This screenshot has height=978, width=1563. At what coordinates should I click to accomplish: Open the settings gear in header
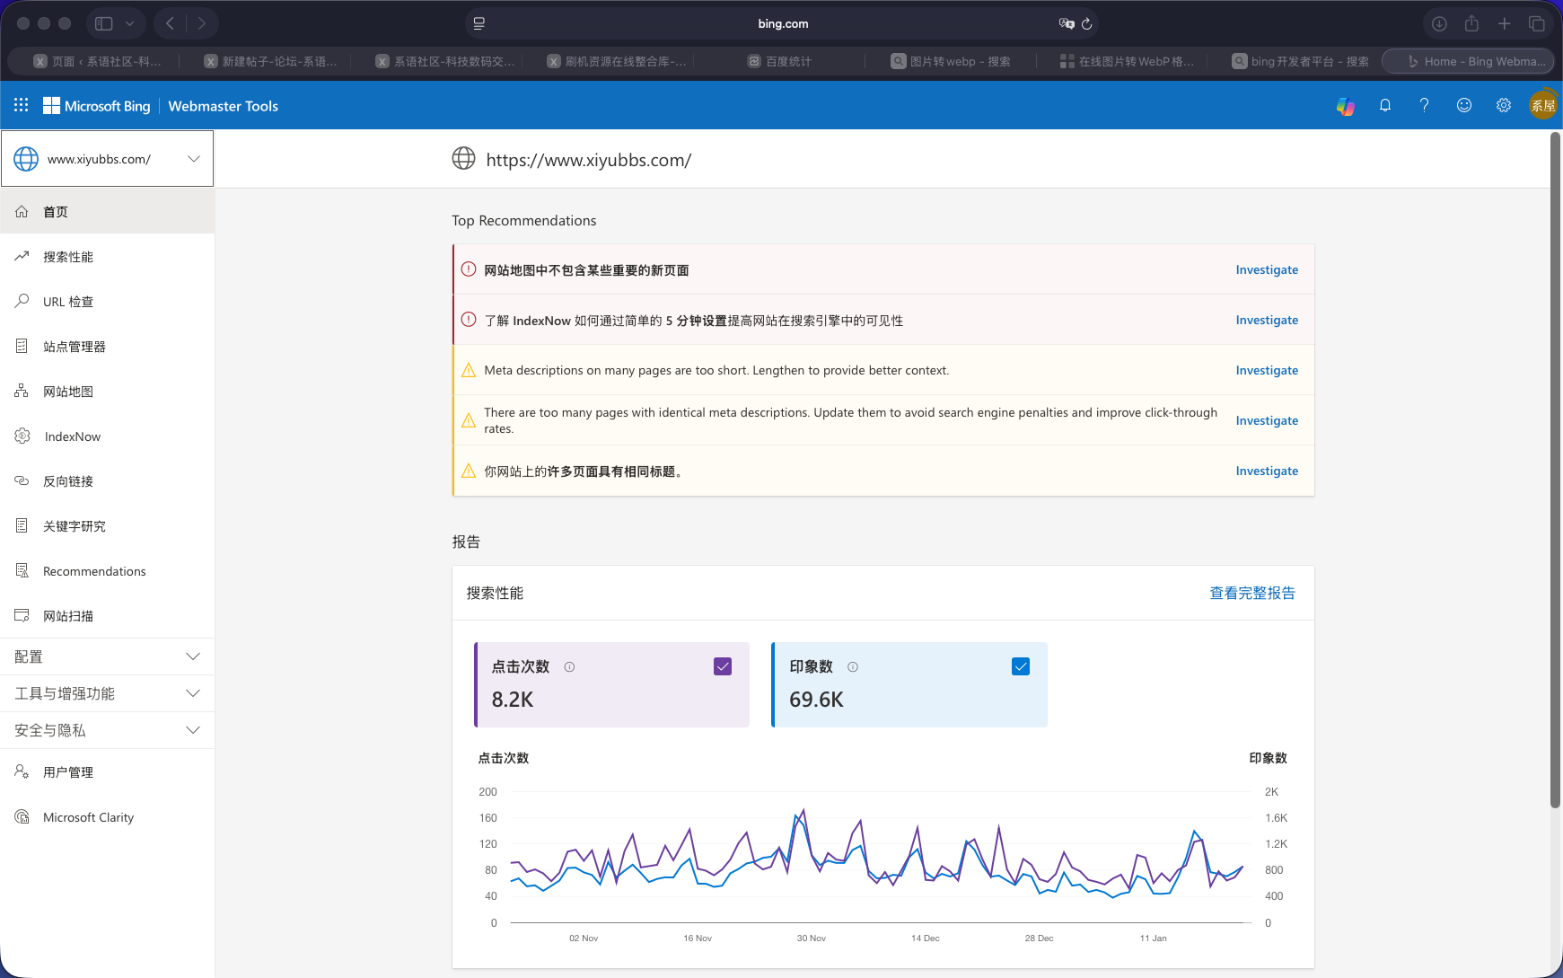1504,106
